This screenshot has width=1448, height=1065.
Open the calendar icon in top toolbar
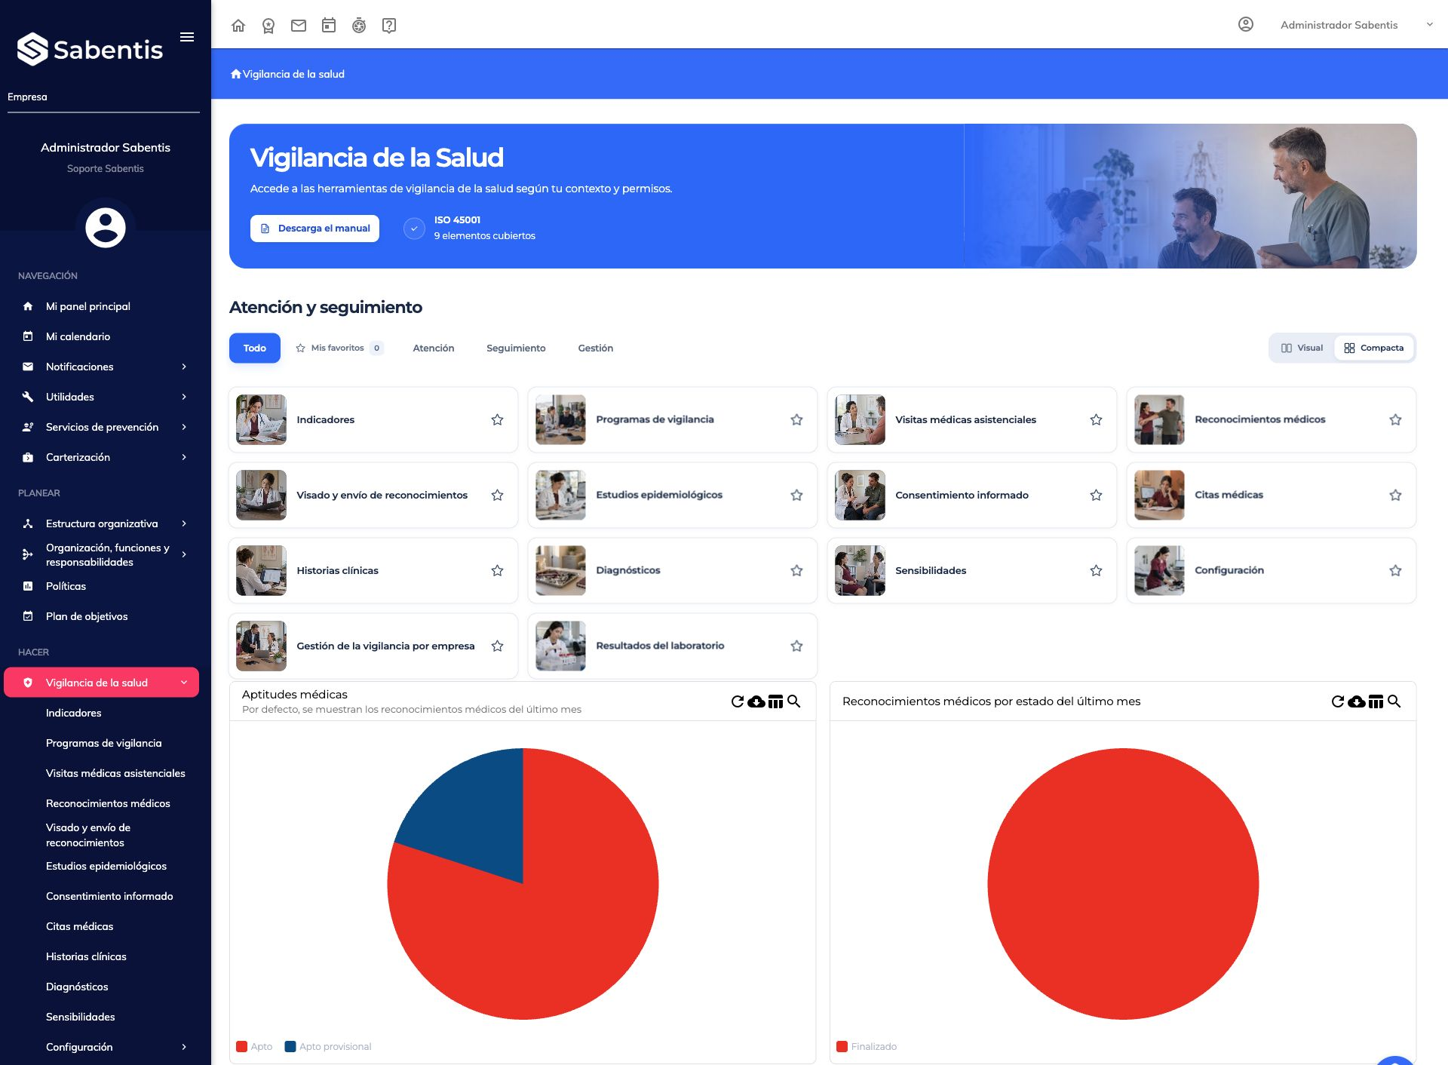click(x=329, y=26)
